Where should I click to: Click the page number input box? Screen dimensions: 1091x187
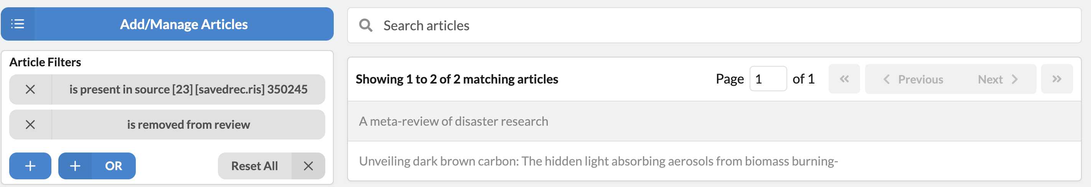click(x=768, y=79)
